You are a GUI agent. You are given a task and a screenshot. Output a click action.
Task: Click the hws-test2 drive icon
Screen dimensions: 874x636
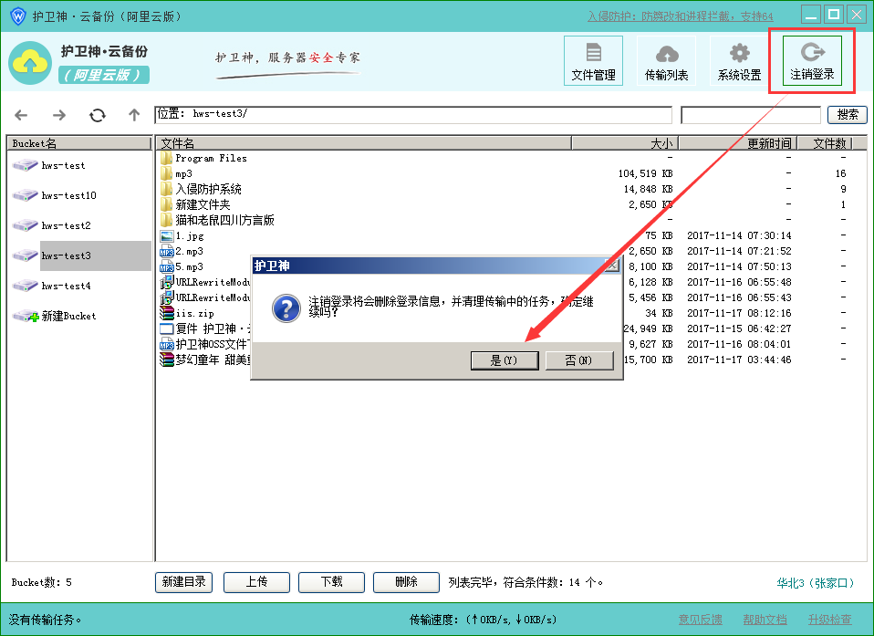(25, 225)
